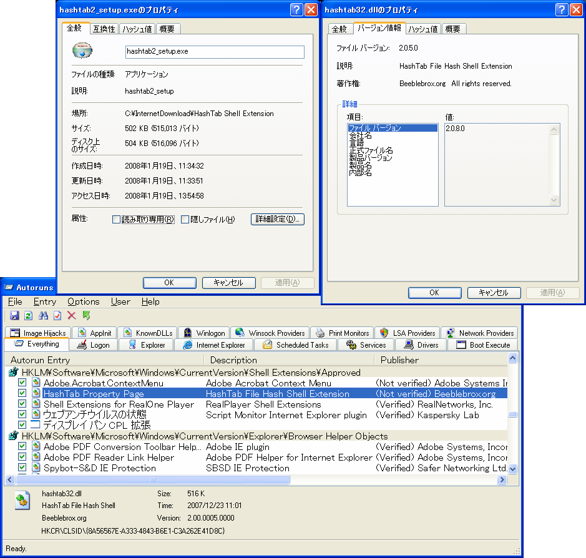586x558 pixels.
Task: Open the Winsock Providers tab
Action: [x=270, y=333]
